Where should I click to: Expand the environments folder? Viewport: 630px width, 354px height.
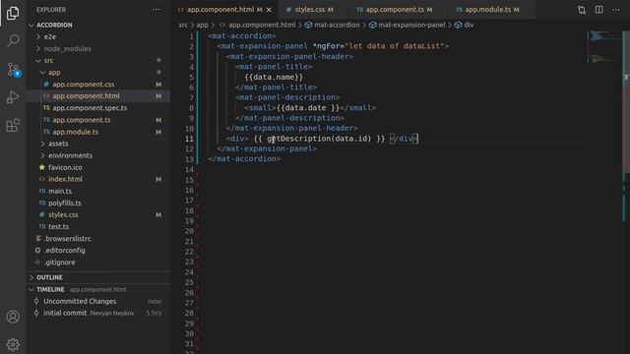click(70, 155)
